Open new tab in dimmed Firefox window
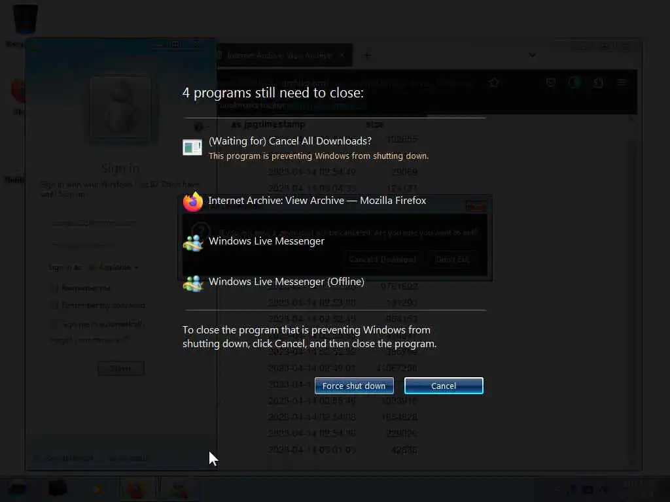Screen dimensions: 670x502 (367, 56)
